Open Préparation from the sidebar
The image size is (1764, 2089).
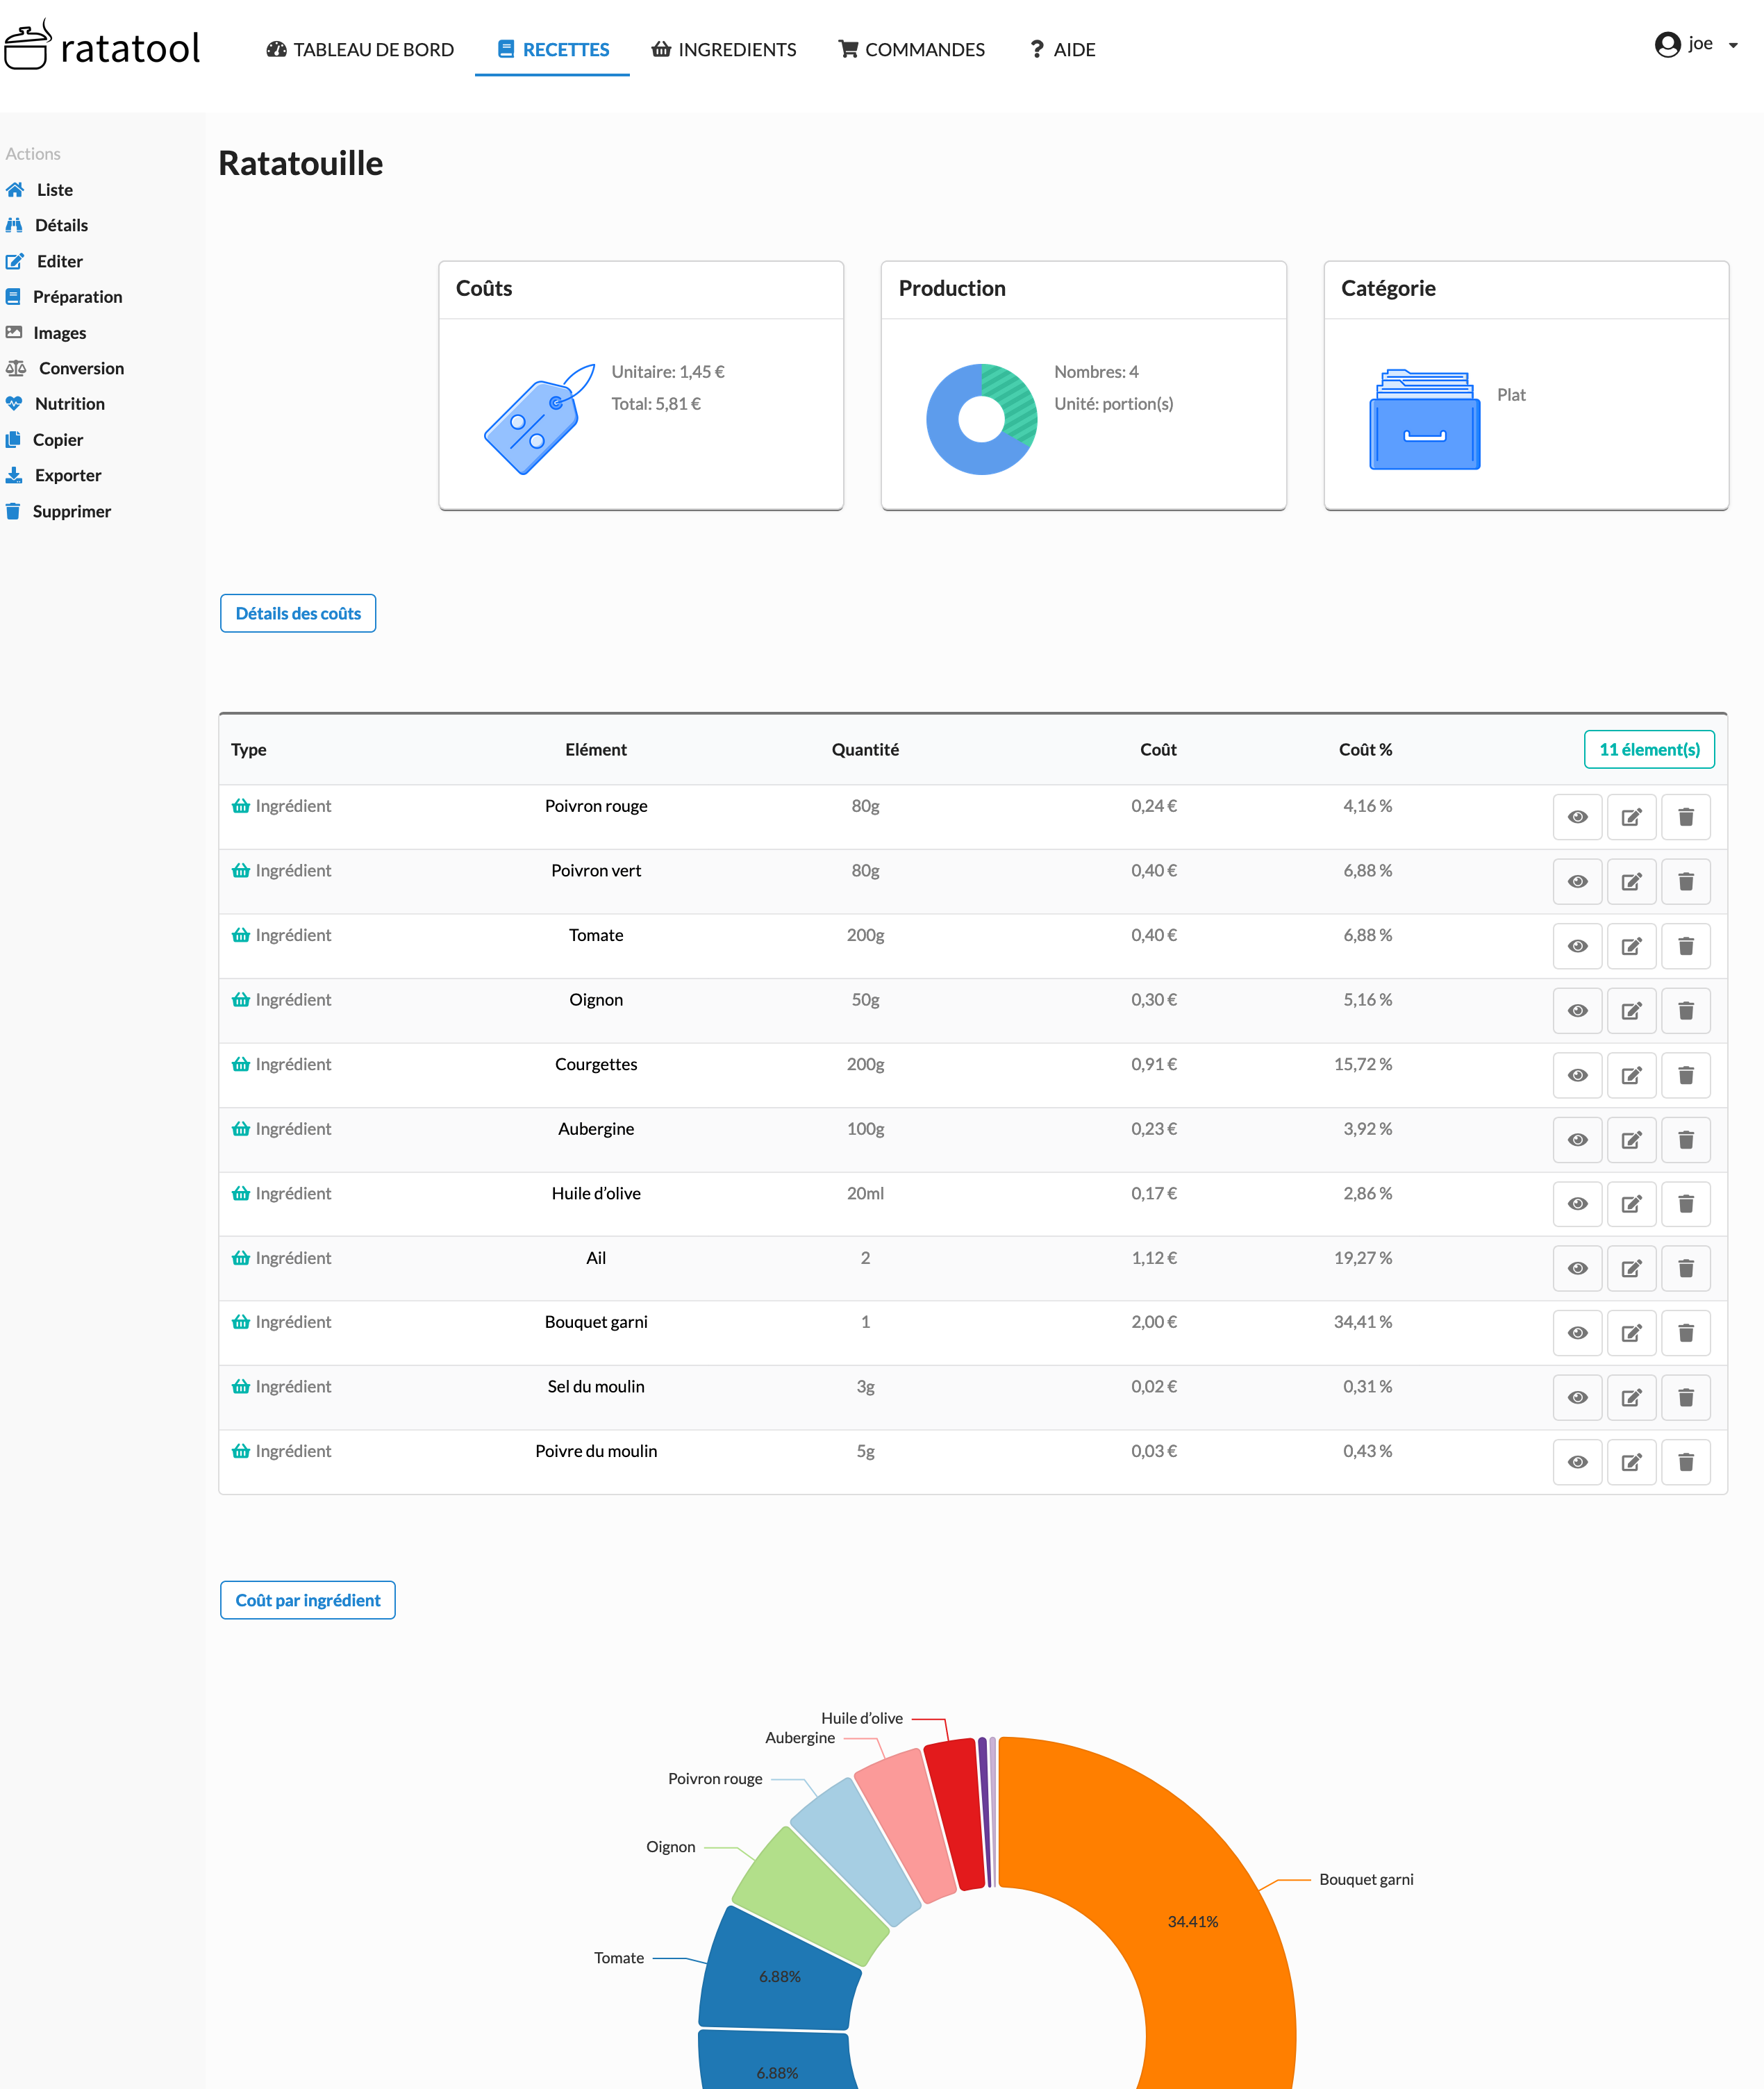click(x=64, y=297)
